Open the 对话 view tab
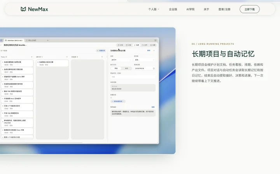This screenshot has height=174, width=280. [120, 45]
